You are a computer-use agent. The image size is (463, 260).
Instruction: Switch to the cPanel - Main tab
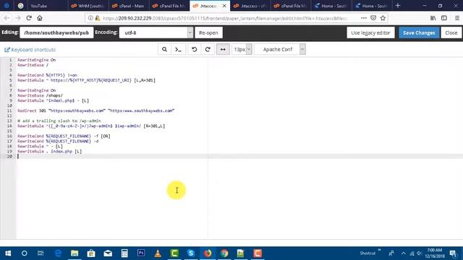coord(128,6)
